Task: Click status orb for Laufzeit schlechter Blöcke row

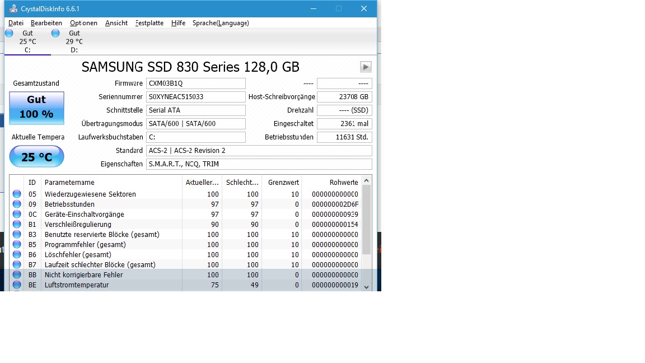Action: (x=17, y=264)
